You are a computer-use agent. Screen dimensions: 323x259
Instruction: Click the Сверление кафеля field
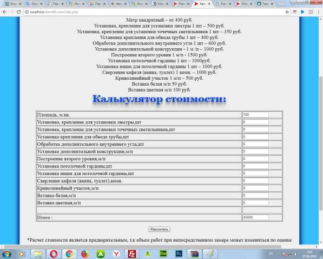click(x=255, y=181)
